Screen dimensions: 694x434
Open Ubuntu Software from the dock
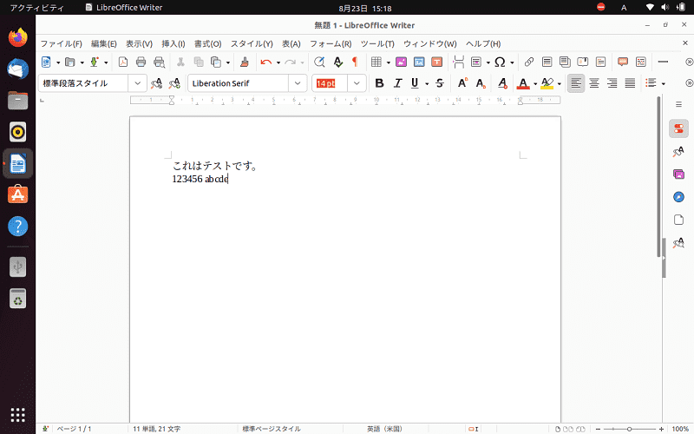17,194
